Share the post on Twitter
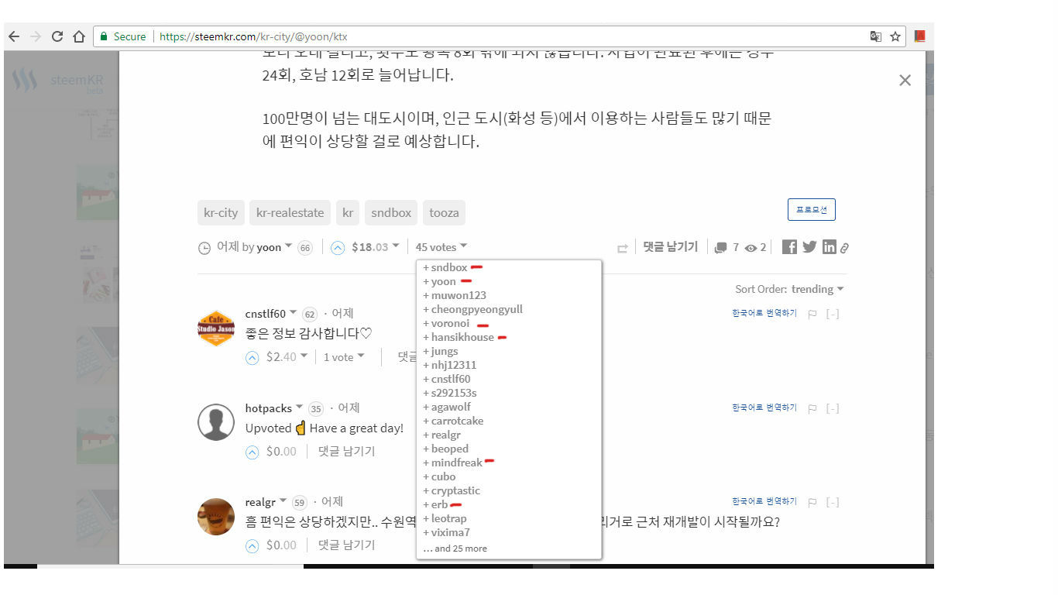Viewport: 1058px width, 595px height. [x=809, y=246]
